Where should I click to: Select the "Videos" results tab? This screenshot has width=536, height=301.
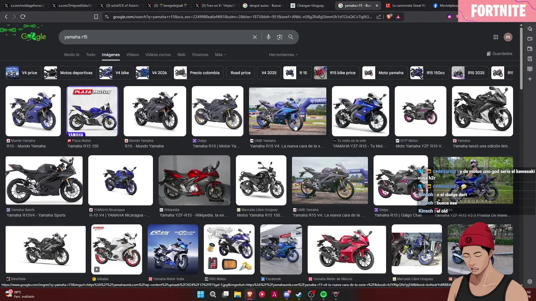[x=132, y=55]
